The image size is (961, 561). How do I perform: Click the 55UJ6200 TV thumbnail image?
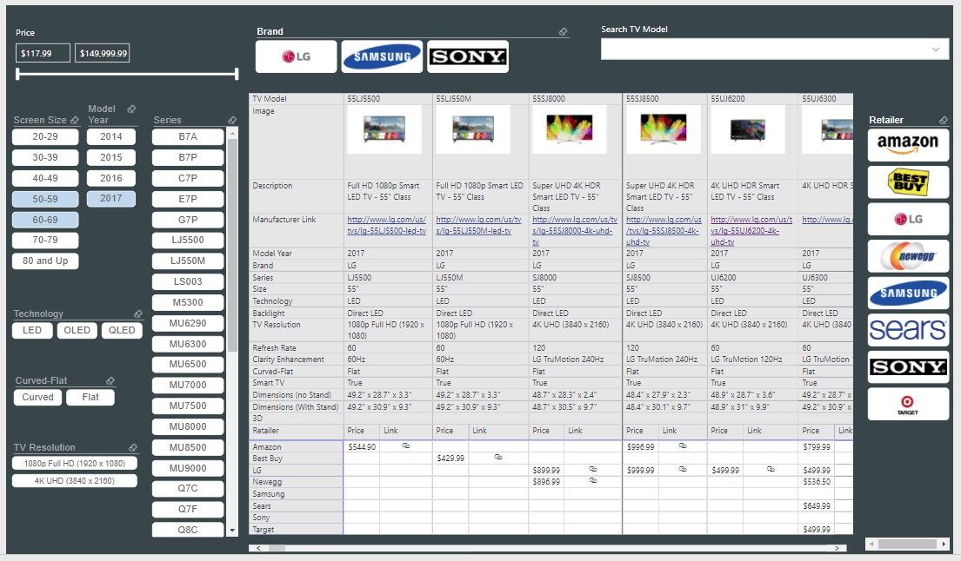click(x=748, y=129)
